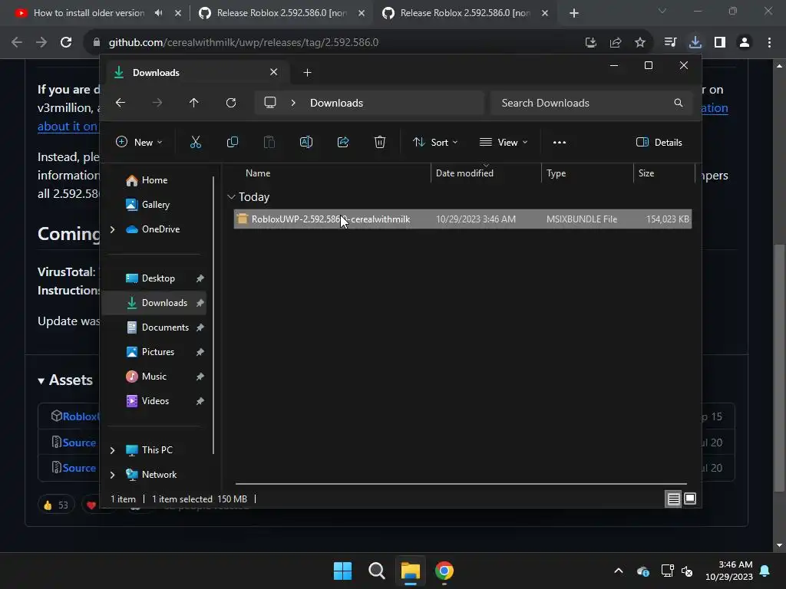Sort by the Date modified column header
The width and height of the screenshot is (786, 589).
click(x=464, y=173)
